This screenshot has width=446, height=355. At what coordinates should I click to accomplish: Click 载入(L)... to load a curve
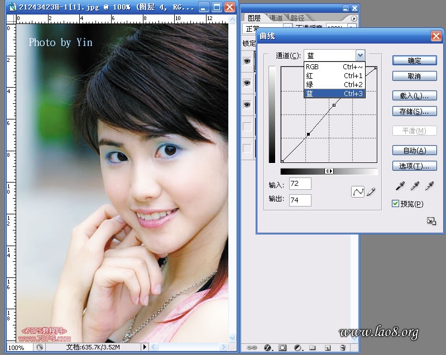point(414,95)
